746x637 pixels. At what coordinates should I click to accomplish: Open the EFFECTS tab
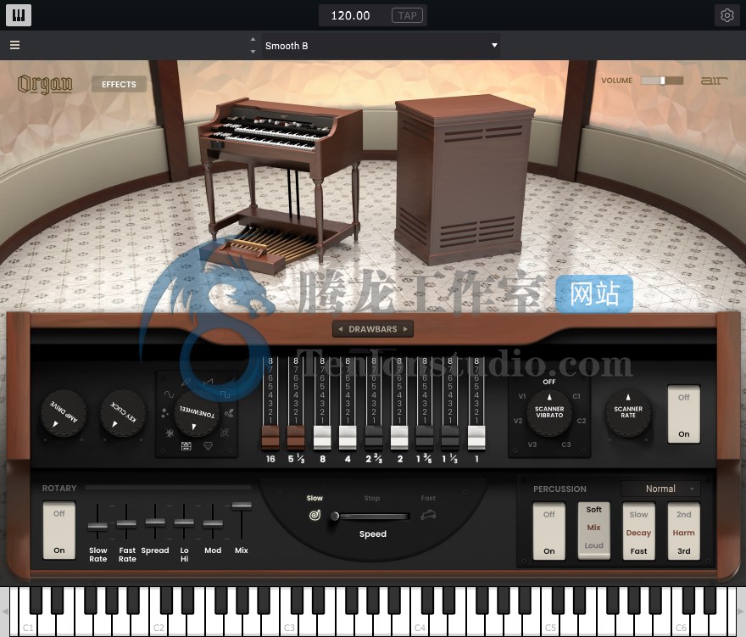(x=119, y=84)
